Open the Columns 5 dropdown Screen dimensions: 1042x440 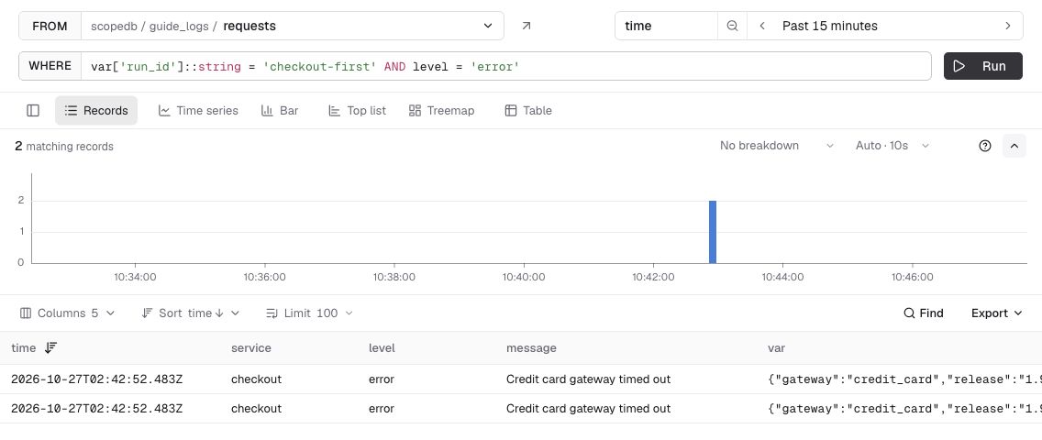click(x=68, y=313)
